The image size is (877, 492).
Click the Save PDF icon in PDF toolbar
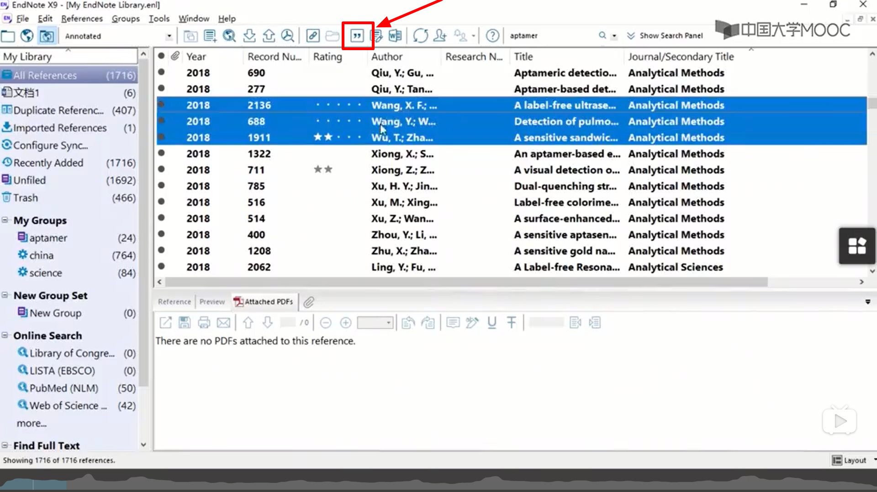click(185, 323)
